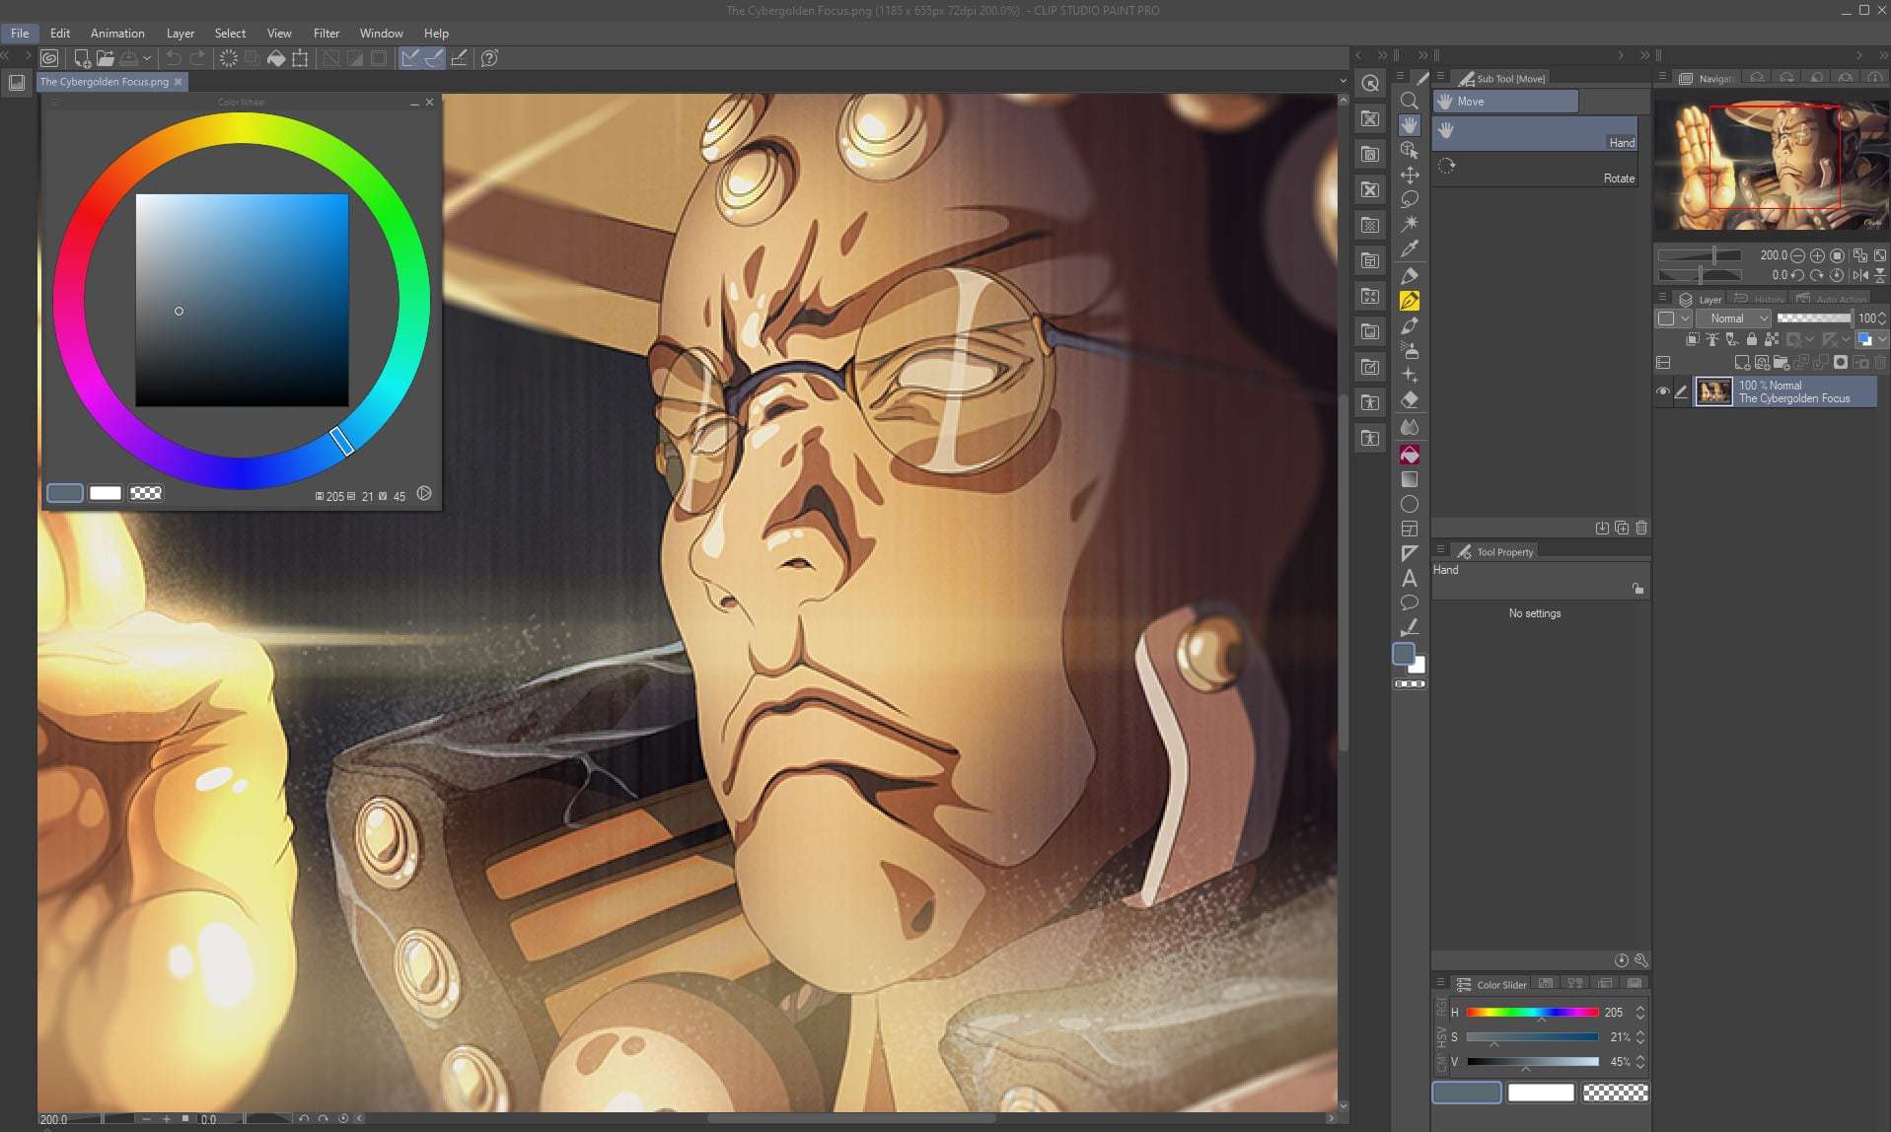This screenshot has height=1132, width=1891.
Task: Toggle Snap to Special Ruler
Action: pyautogui.click(x=434, y=58)
